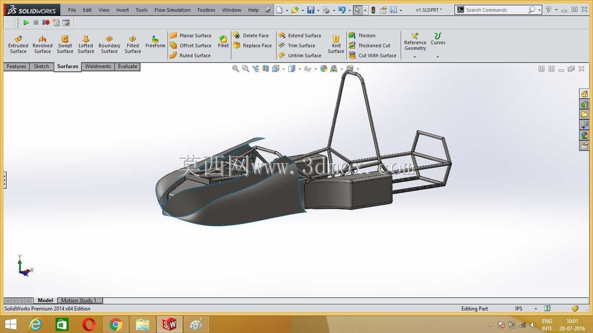Select the Extruded Surface tool
Screen dimensions: 593x333
(18, 45)
